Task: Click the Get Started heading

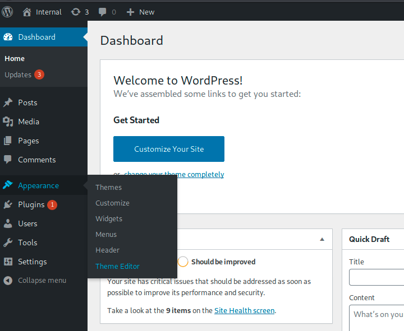Action: pos(136,120)
